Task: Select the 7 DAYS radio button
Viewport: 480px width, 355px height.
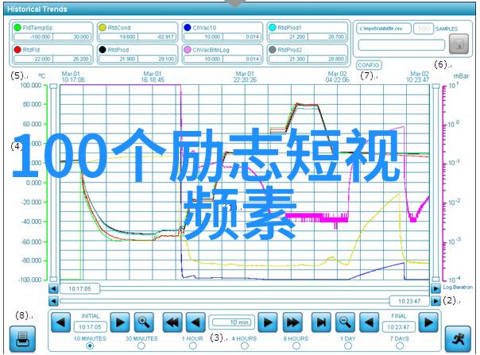Action: click(400, 345)
